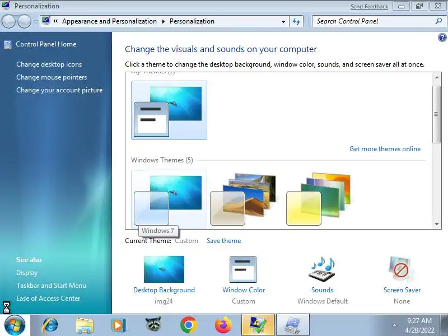Click the refresh arrows button in address bar
The image size is (448, 336).
click(296, 21)
